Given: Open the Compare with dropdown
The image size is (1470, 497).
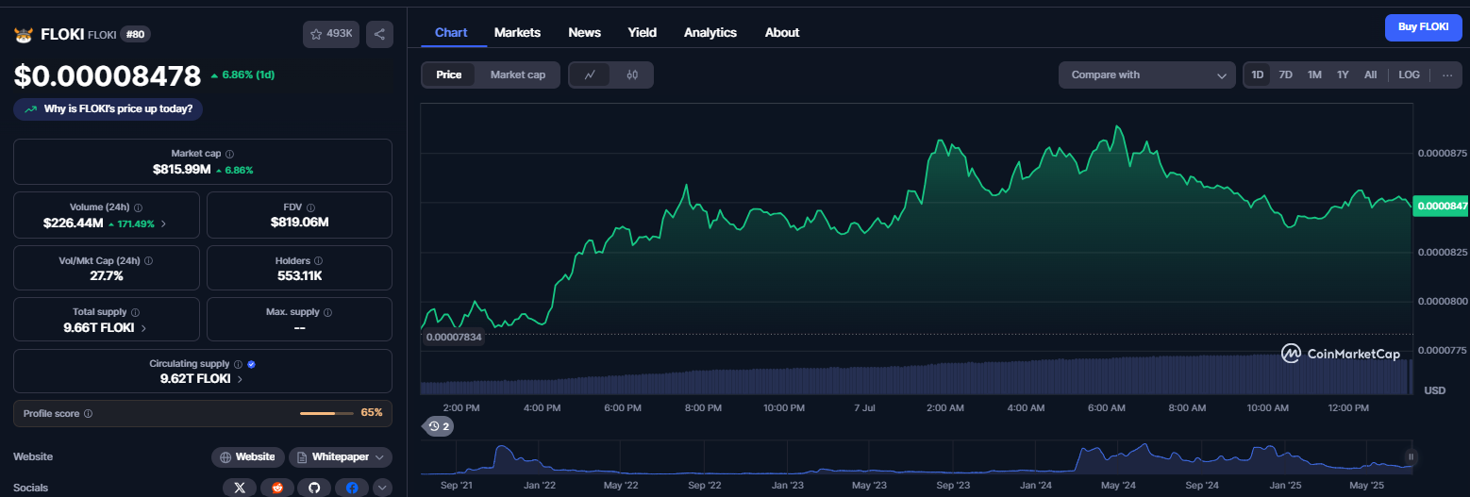Looking at the screenshot, I should [x=1146, y=75].
